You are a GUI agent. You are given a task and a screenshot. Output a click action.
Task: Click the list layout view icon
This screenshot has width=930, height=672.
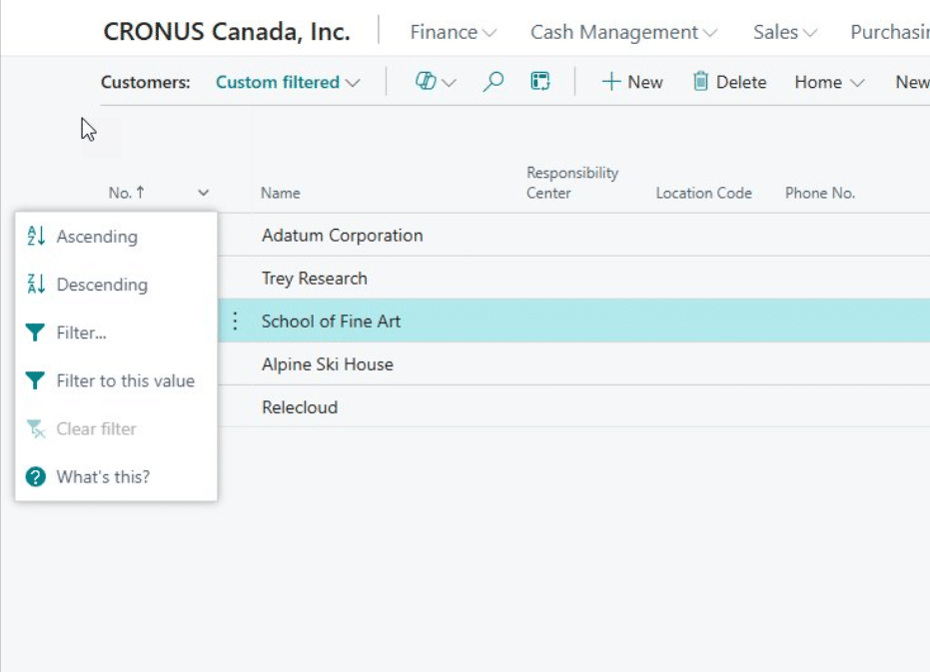(540, 82)
